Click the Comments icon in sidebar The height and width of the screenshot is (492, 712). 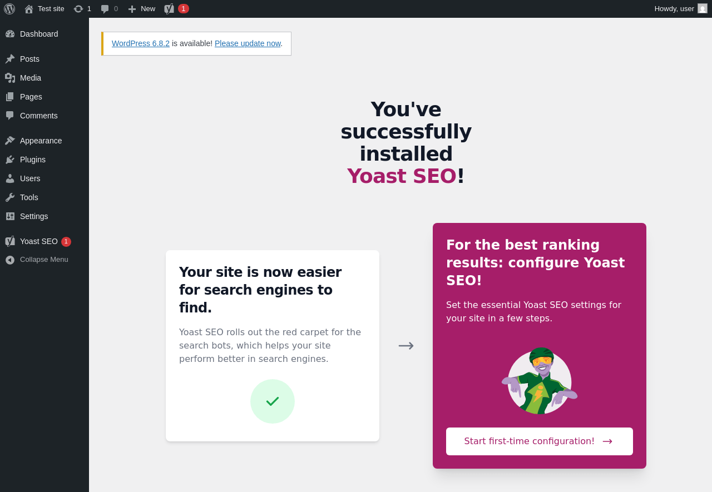point(10,116)
